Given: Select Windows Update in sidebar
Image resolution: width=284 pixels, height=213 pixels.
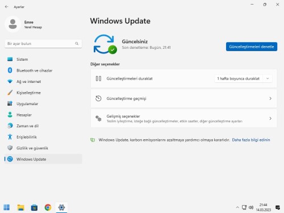Looking at the screenshot, I should 43,159.
